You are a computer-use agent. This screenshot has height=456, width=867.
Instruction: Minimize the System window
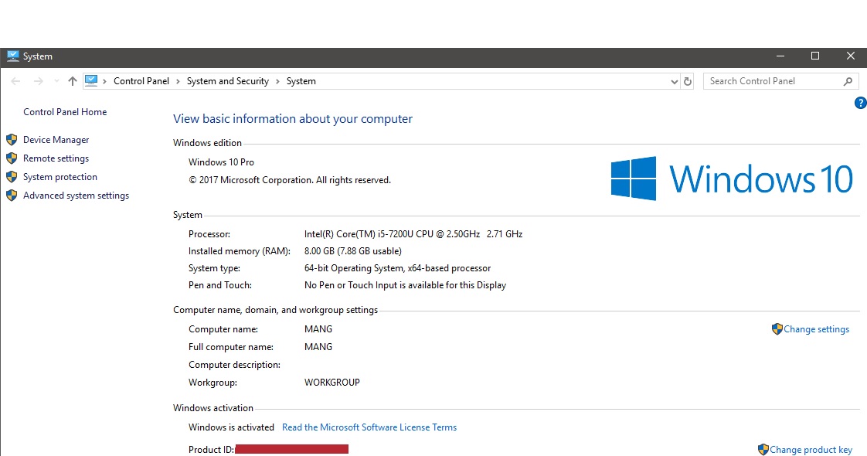pos(780,56)
